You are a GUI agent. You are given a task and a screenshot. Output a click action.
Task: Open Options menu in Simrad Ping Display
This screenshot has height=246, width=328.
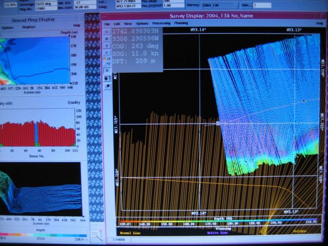[x=7, y=28]
